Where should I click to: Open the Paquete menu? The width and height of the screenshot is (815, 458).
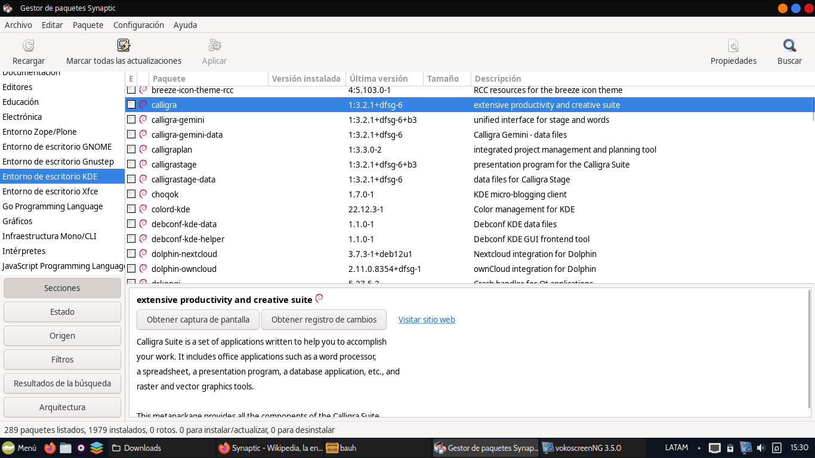click(x=88, y=25)
